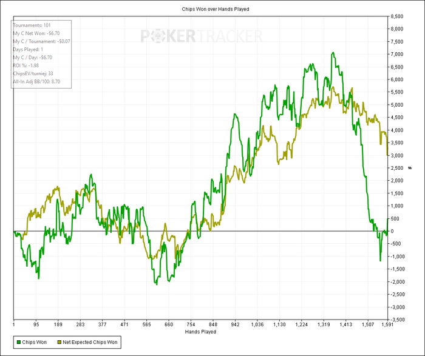Click the 'Days Played: 1' stat
The height and width of the screenshot is (356, 425).
tap(28, 50)
